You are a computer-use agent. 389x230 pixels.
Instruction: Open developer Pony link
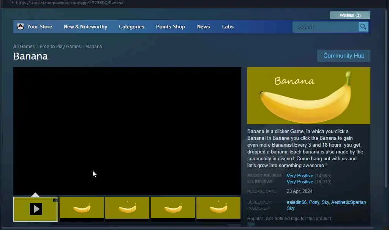314,202
